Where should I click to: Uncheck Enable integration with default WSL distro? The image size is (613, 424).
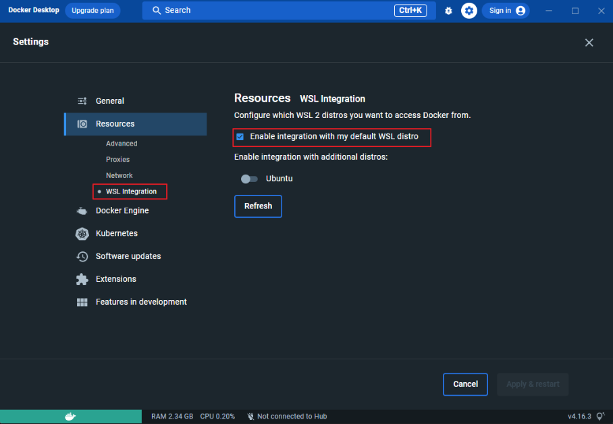point(240,137)
